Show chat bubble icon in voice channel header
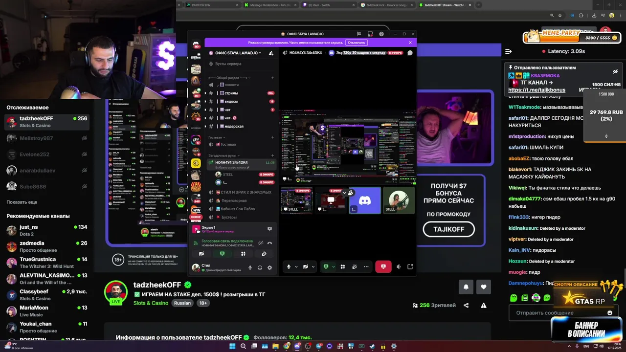Image resolution: width=626 pixels, height=352 pixels. point(410,53)
